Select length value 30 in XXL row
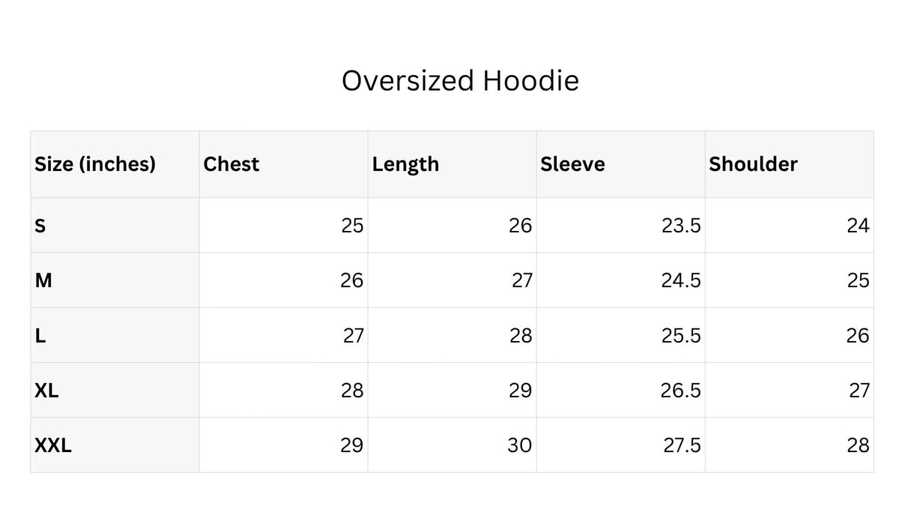 coord(520,445)
